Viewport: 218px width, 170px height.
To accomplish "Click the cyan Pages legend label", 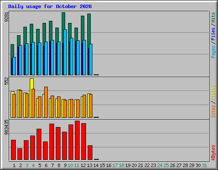I will [x=213, y=52].
